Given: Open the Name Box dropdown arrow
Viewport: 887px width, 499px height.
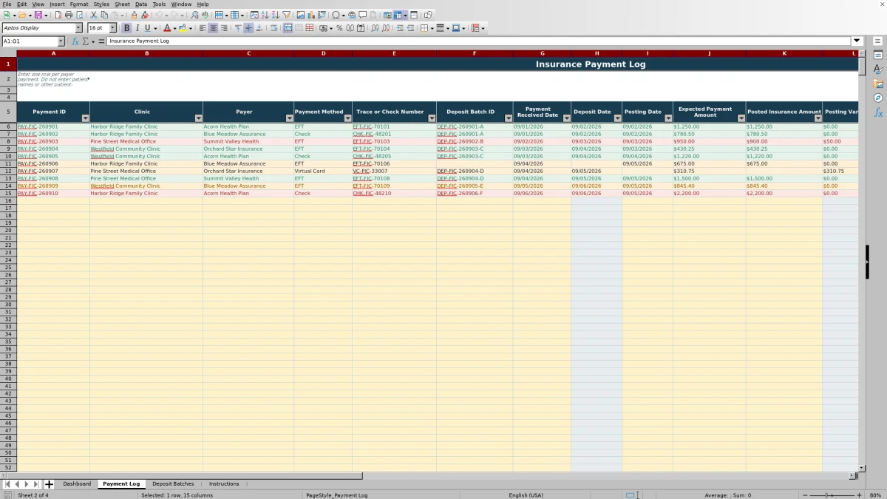Looking at the screenshot, I should [x=61, y=41].
